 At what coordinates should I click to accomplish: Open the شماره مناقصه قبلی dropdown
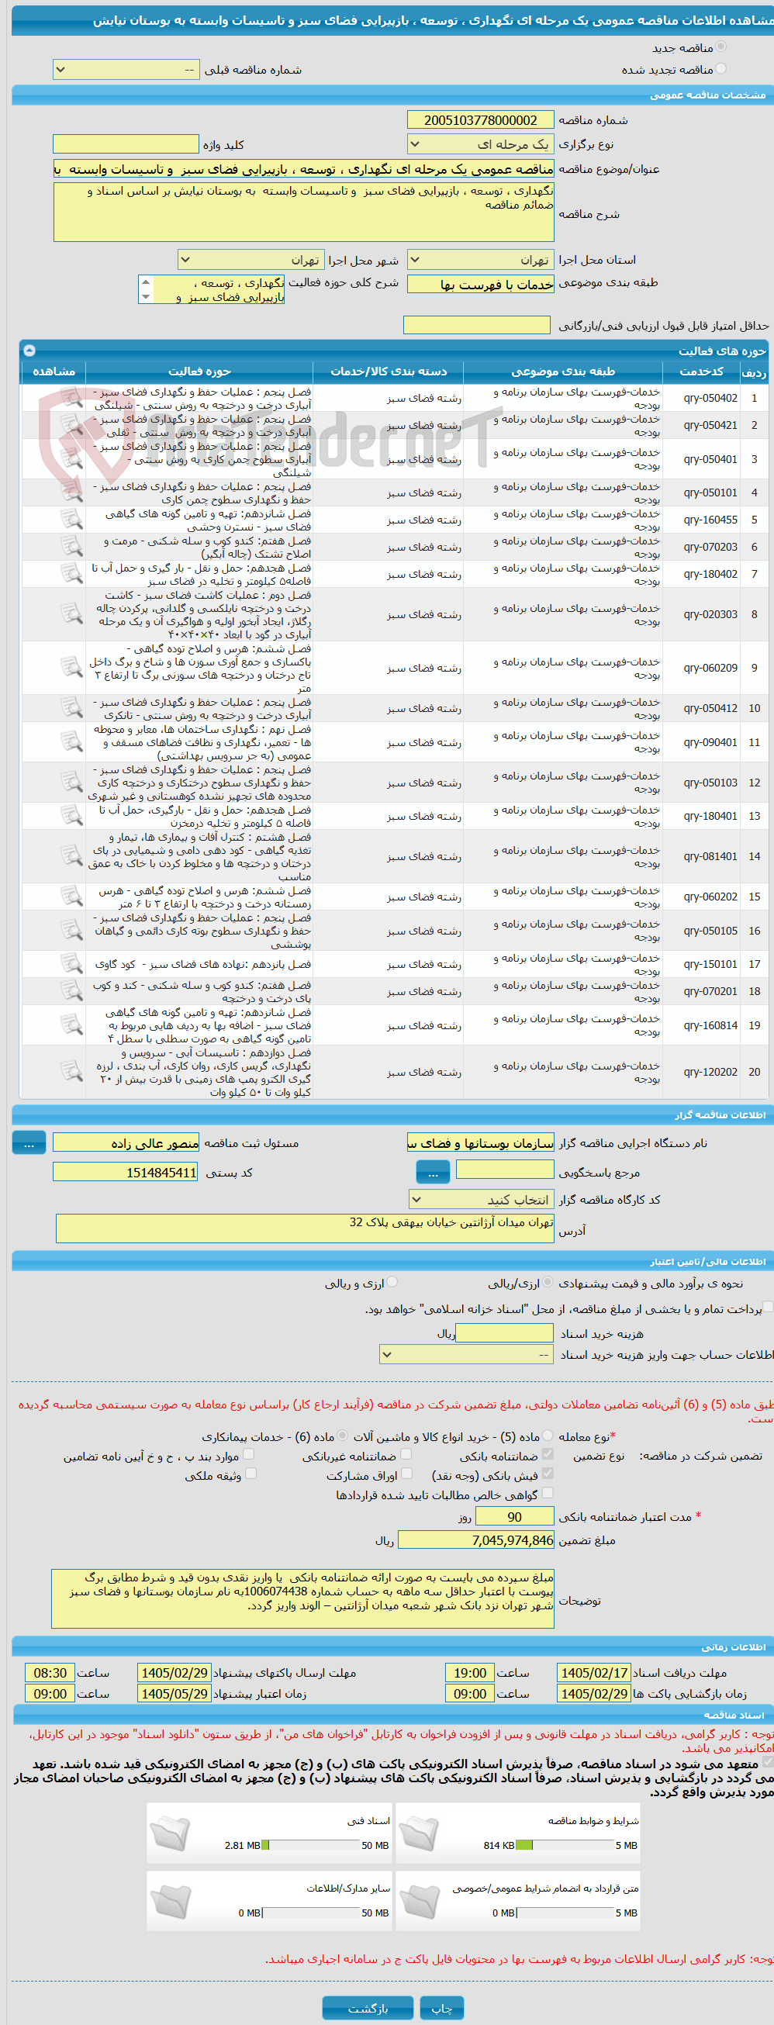[x=126, y=70]
